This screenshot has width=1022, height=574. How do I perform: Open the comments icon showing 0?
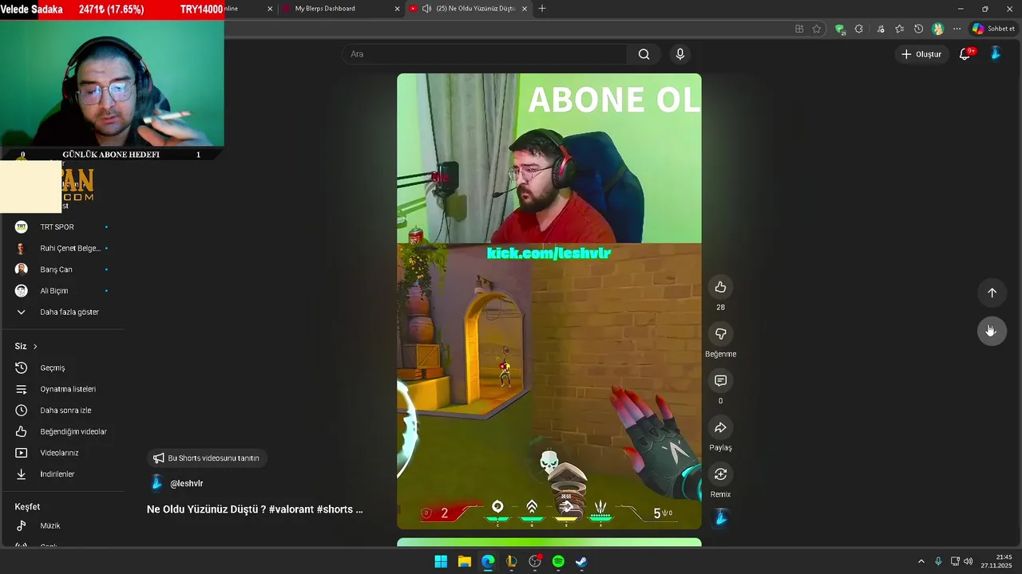(x=720, y=381)
